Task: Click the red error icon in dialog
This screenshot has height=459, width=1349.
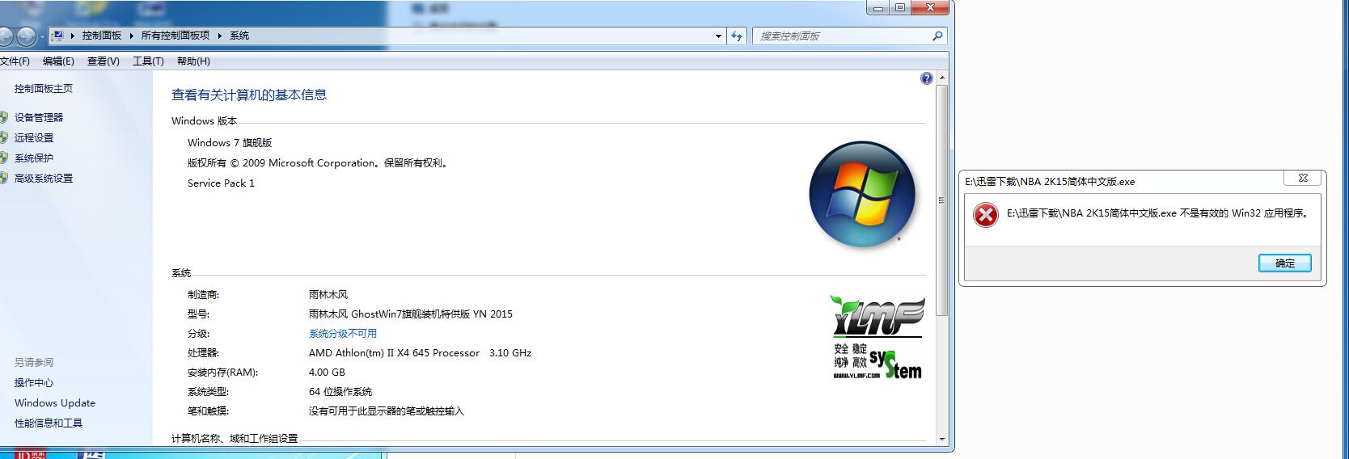Action: (985, 215)
